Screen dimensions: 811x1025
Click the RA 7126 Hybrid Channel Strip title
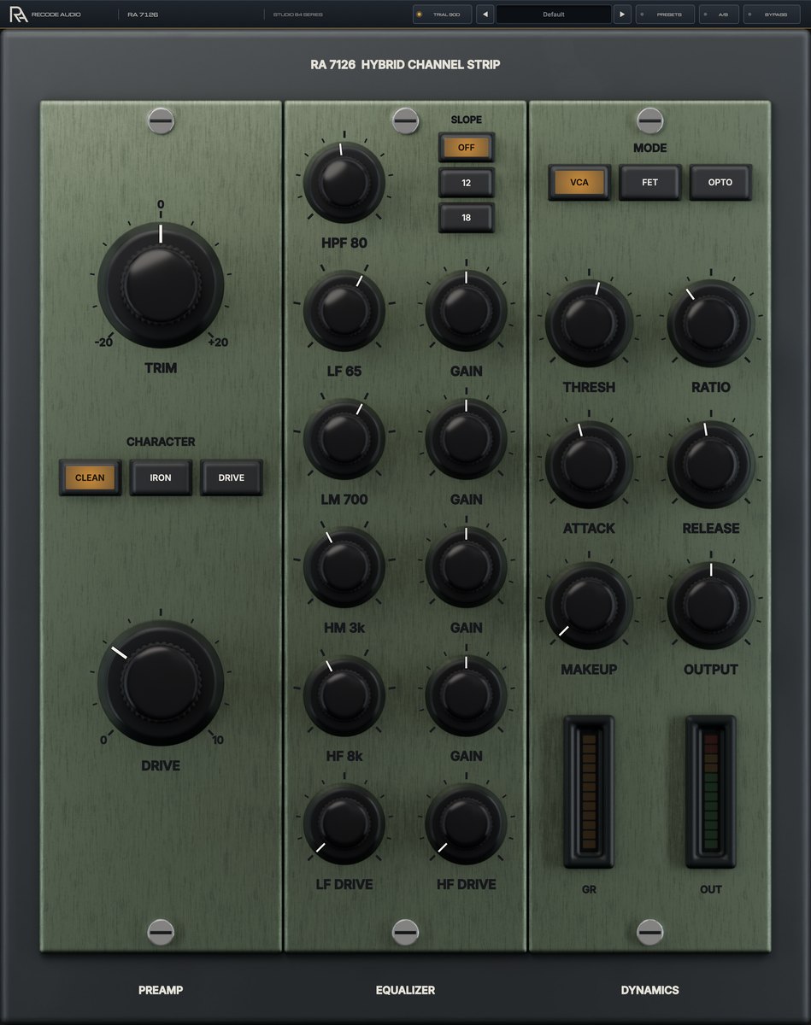click(405, 65)
